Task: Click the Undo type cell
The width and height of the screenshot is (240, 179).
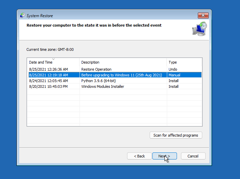Action: pyautogui.click(x=173, y=69)
